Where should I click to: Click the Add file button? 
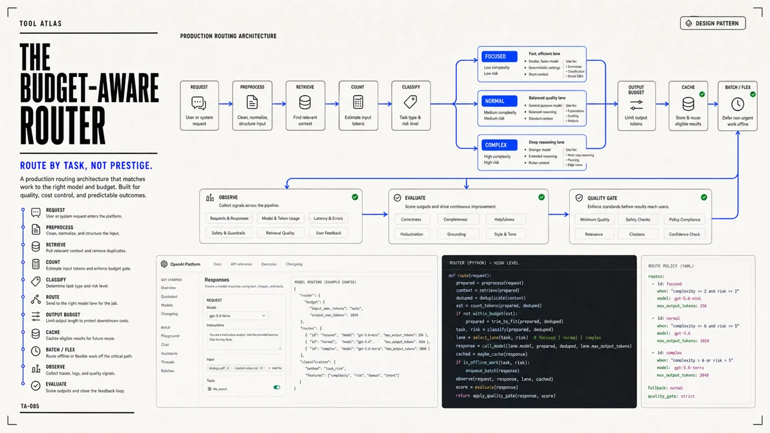[x=274, y=368]
